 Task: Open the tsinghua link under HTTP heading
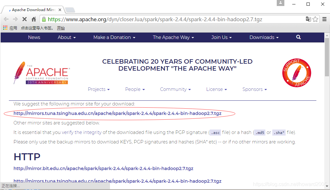(117, 181)
